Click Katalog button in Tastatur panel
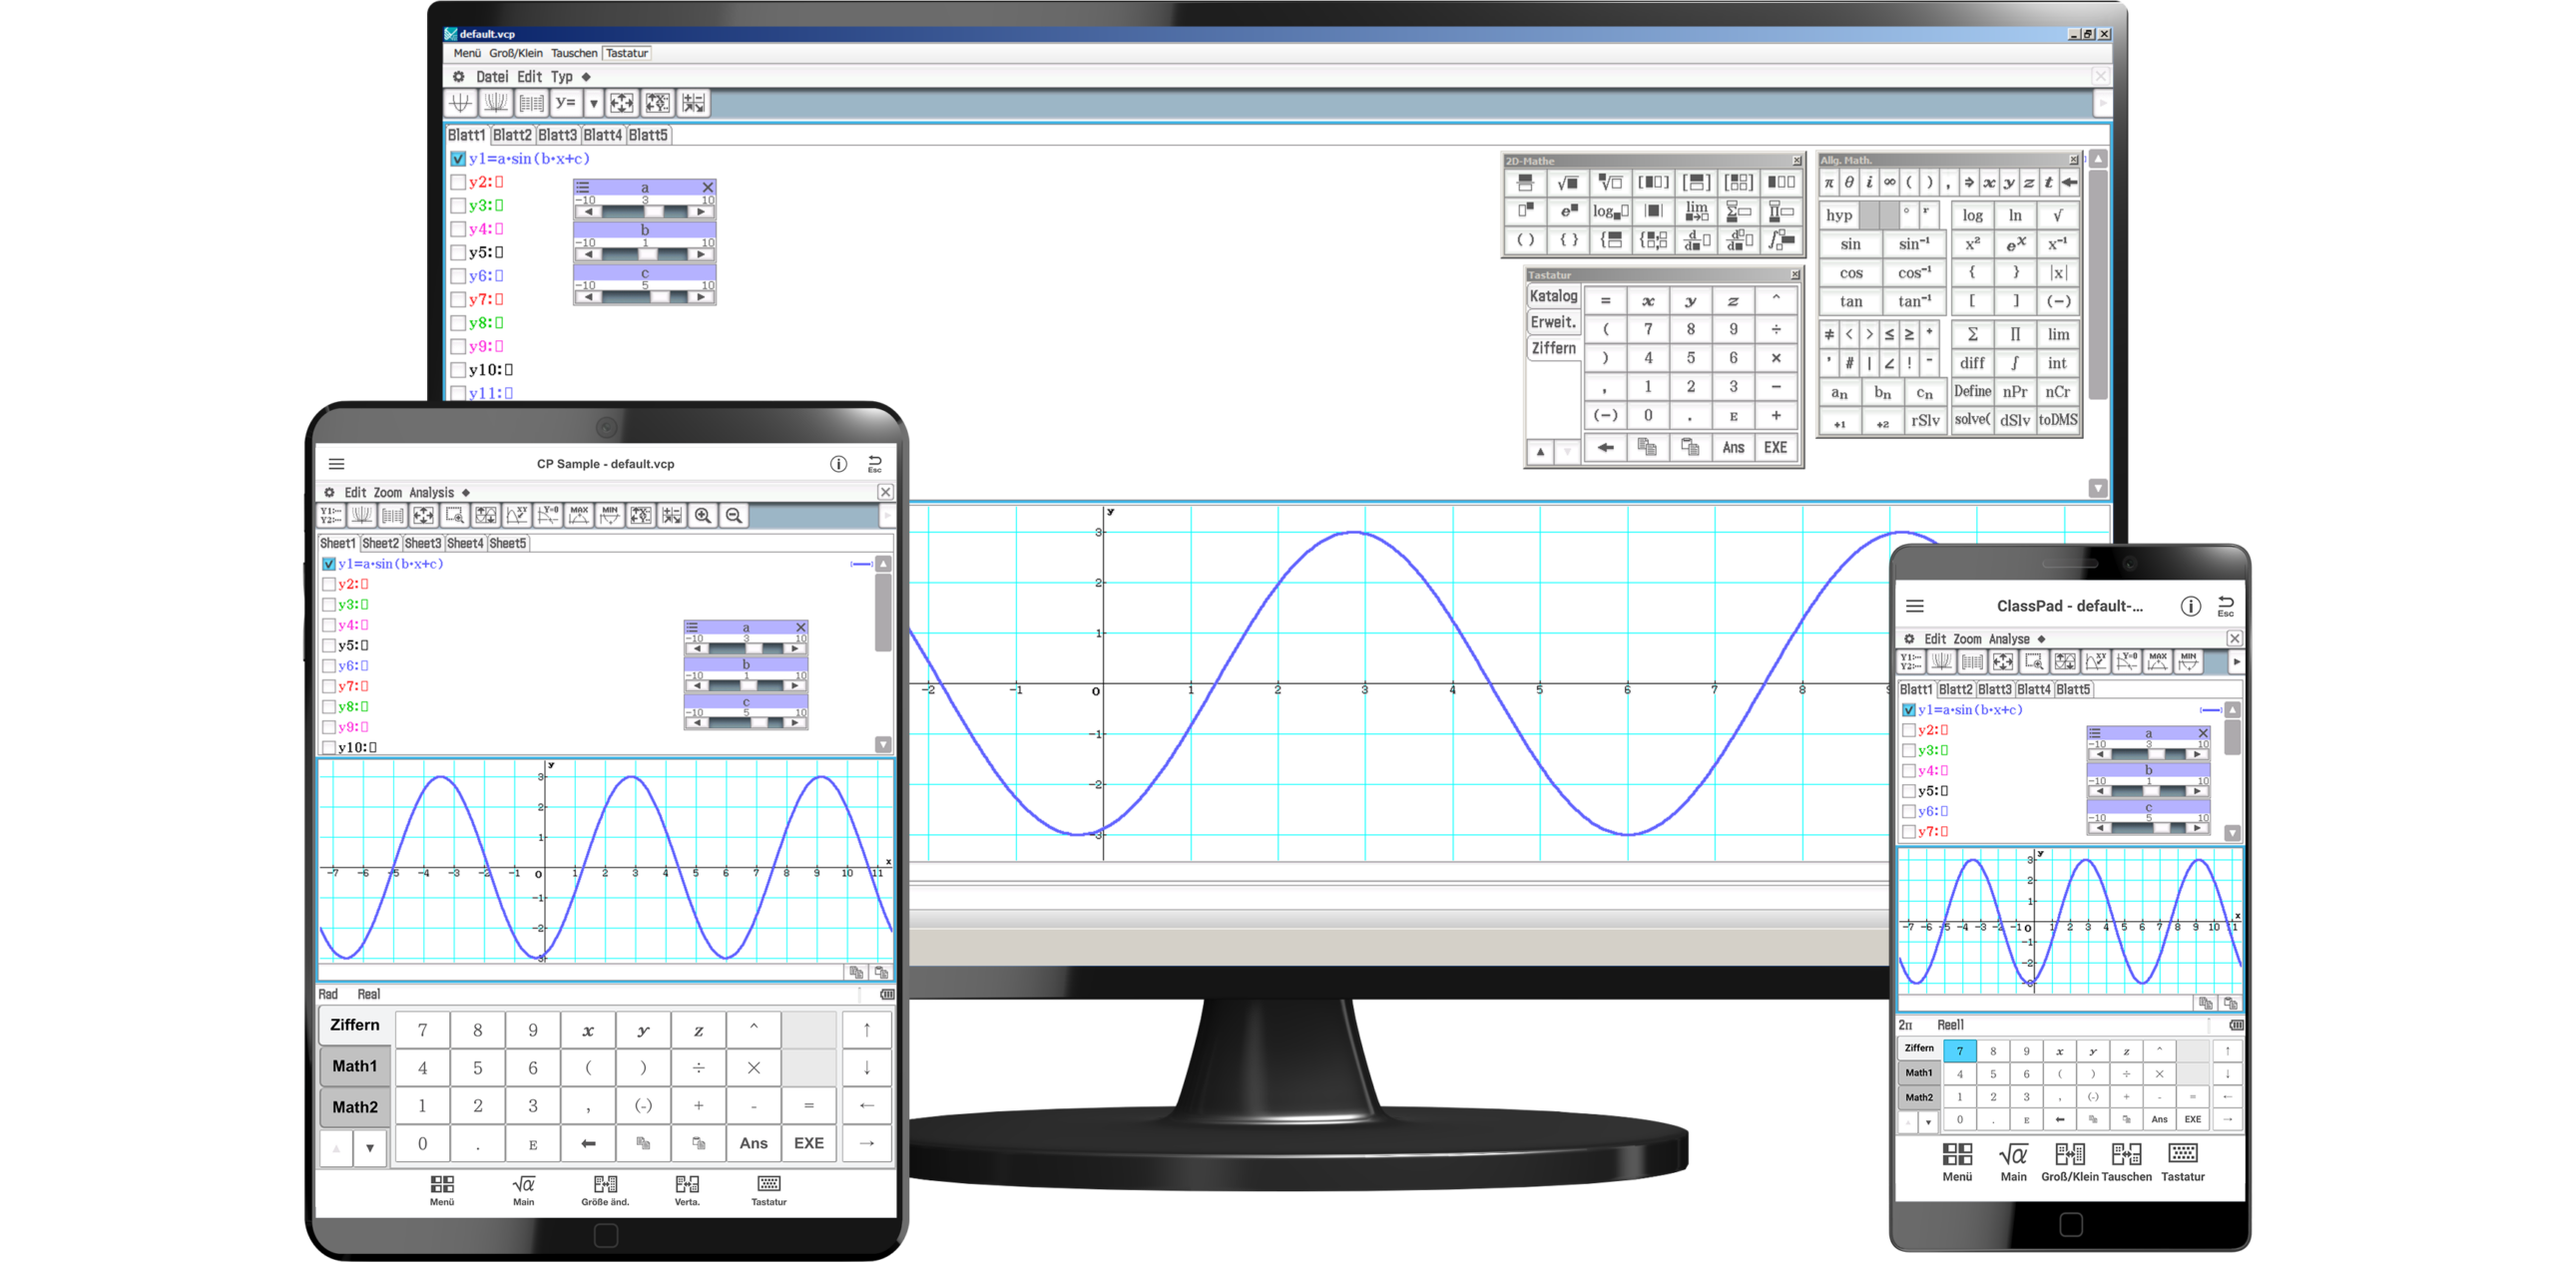2555x1262 pixels. (1553, 296)
